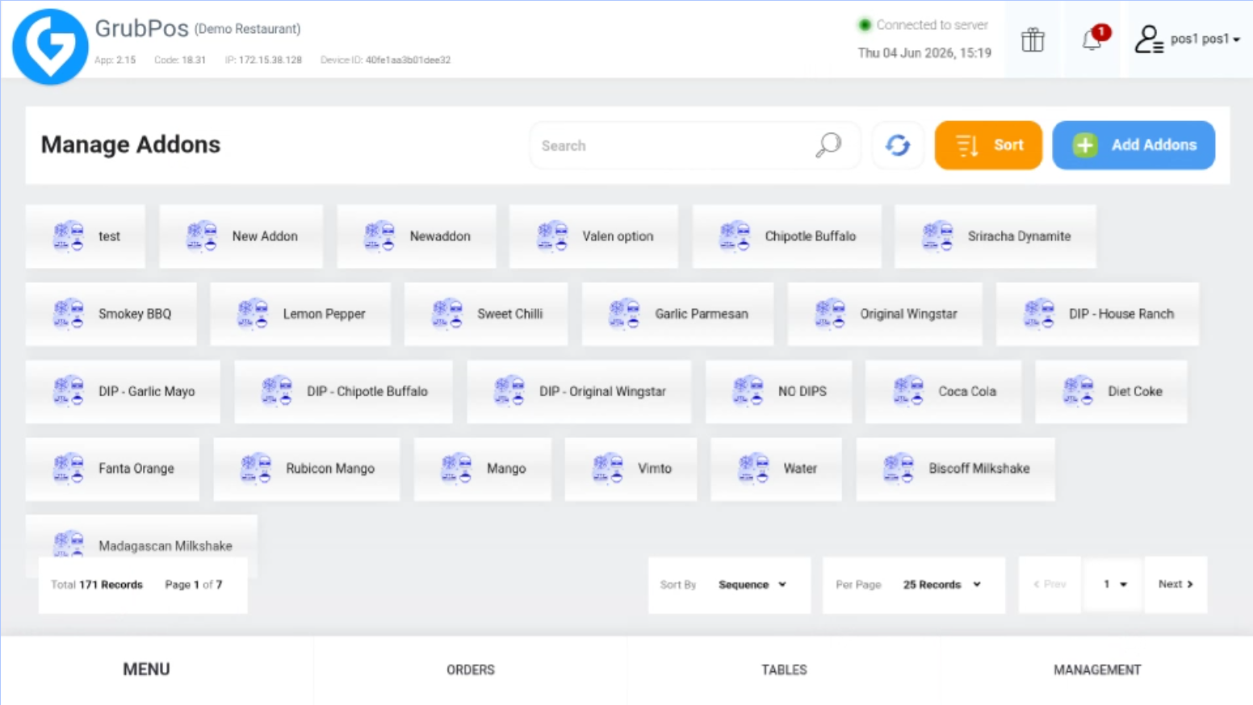1253x705 pixels.
Task: Open the Water addon card
Action: (776, 469)
